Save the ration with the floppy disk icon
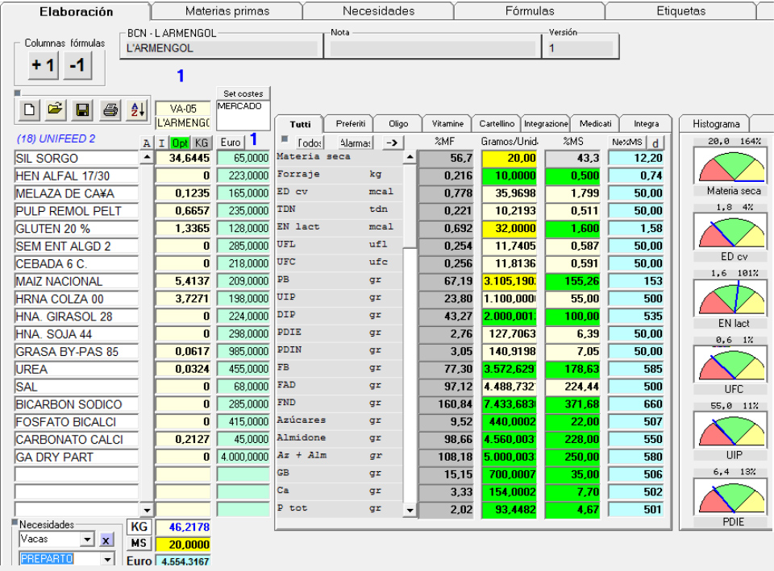 pyautogui.click(x=82, y=110)
